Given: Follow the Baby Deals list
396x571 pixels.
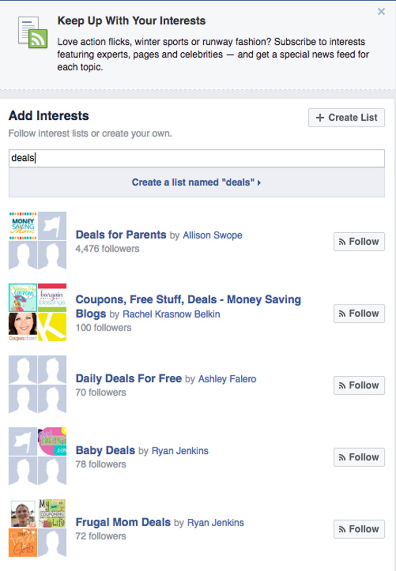Looking at the screenshot, I should [359, 457].
